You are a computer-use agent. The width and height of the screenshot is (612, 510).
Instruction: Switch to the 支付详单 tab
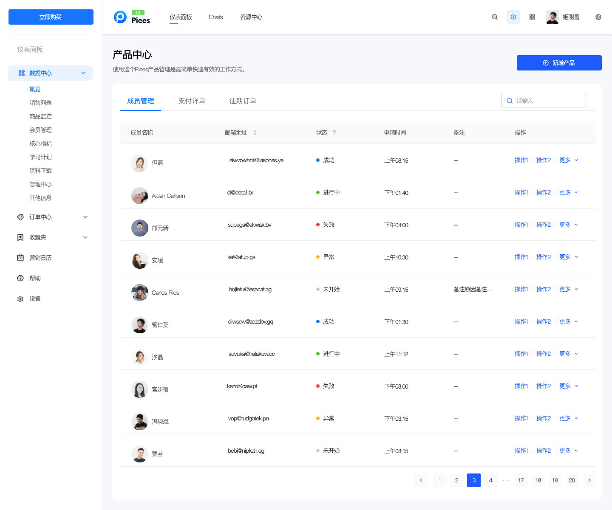point(192,101)
